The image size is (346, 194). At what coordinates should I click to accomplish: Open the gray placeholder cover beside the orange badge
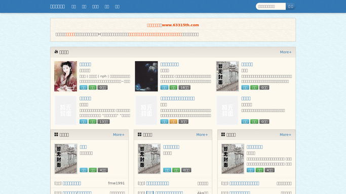click(x=146, y=110)
